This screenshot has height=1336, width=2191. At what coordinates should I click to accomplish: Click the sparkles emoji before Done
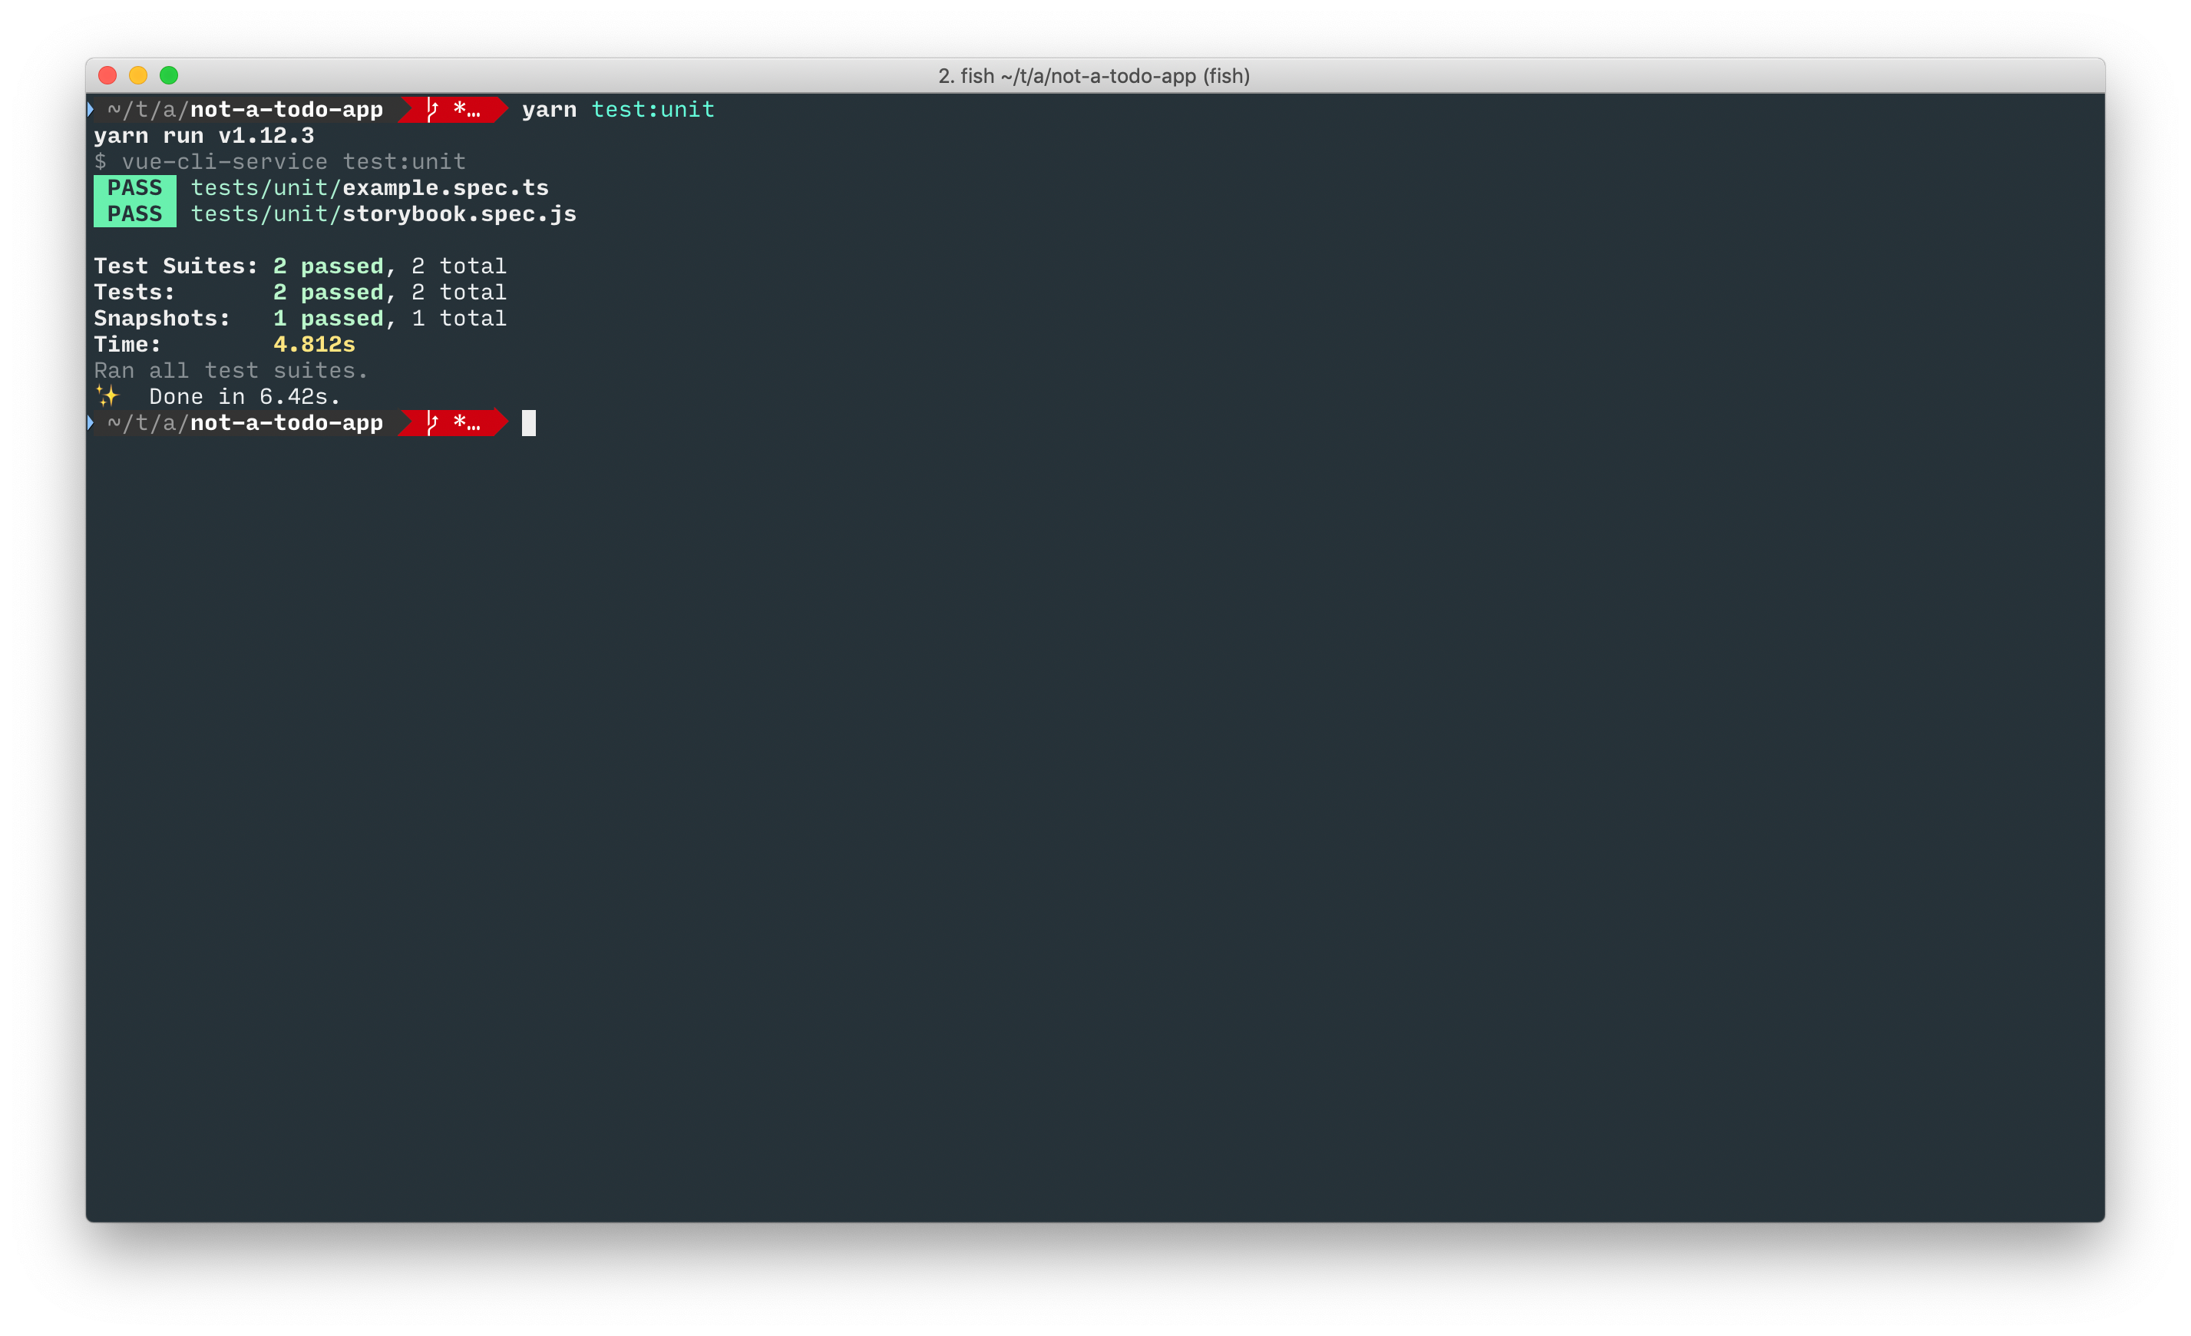tap(107, 396)
